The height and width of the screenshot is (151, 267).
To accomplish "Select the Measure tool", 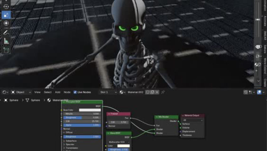I will tap(6, 41).
